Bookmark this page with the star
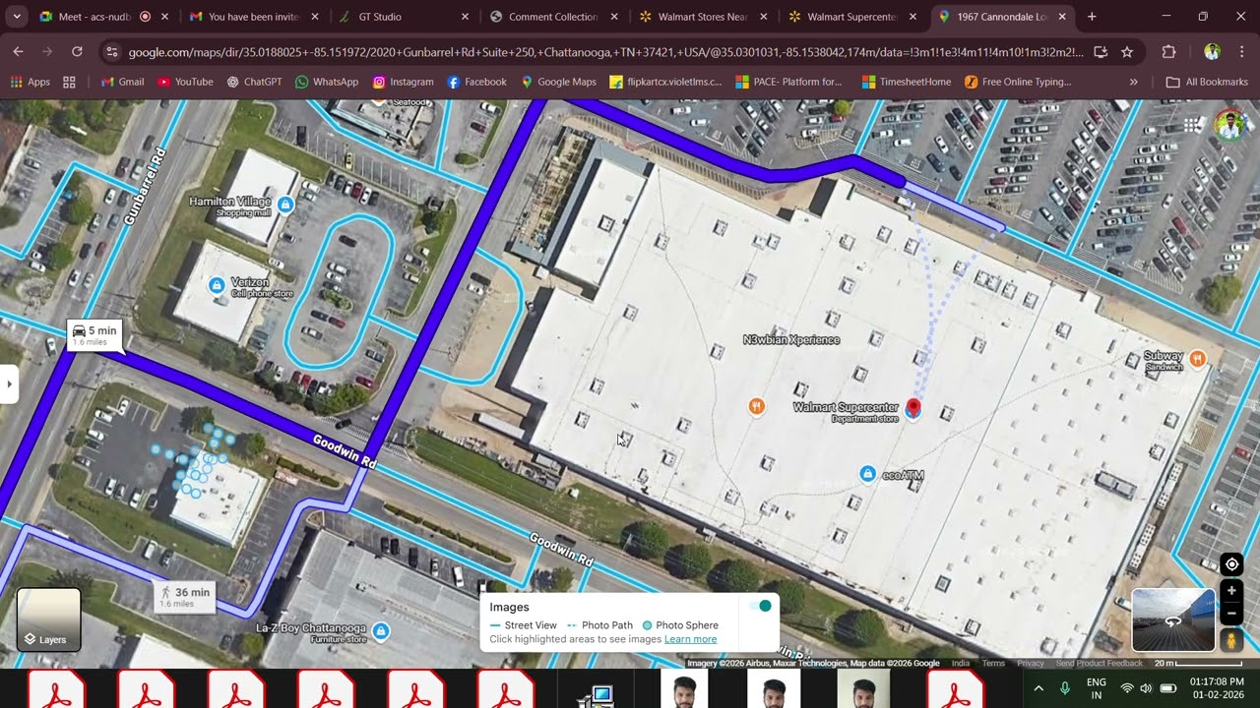Image resolution: width=1260 pixels, height=708 pixels. 1127,52
